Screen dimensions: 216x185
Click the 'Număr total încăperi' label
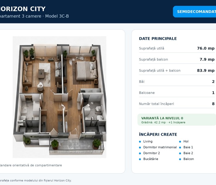pyautogui.click(x=156, y=104)
